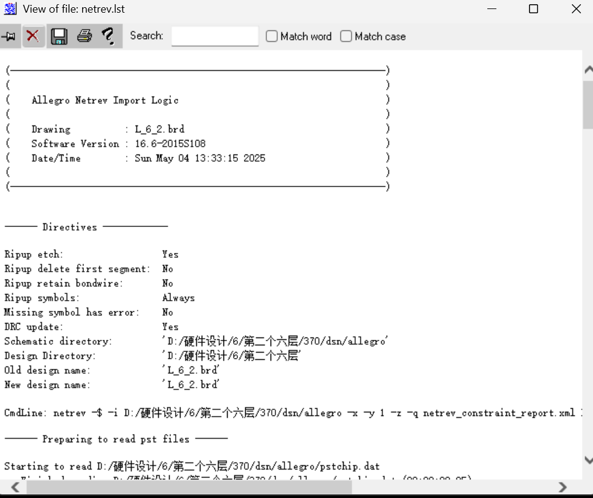Click the 'Design Directory:' label

pyautogui.click(x=50, y=356)
